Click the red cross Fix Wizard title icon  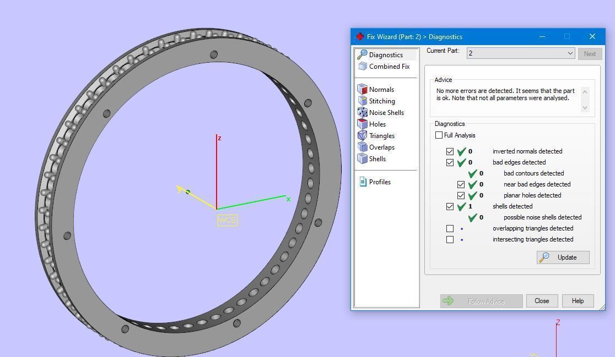(360, 36)
